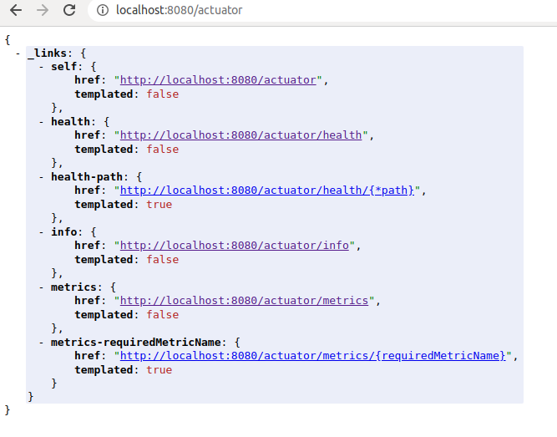Collapse the _links root node
Screen dimensions: 557x437
click(x=18, y=53)
